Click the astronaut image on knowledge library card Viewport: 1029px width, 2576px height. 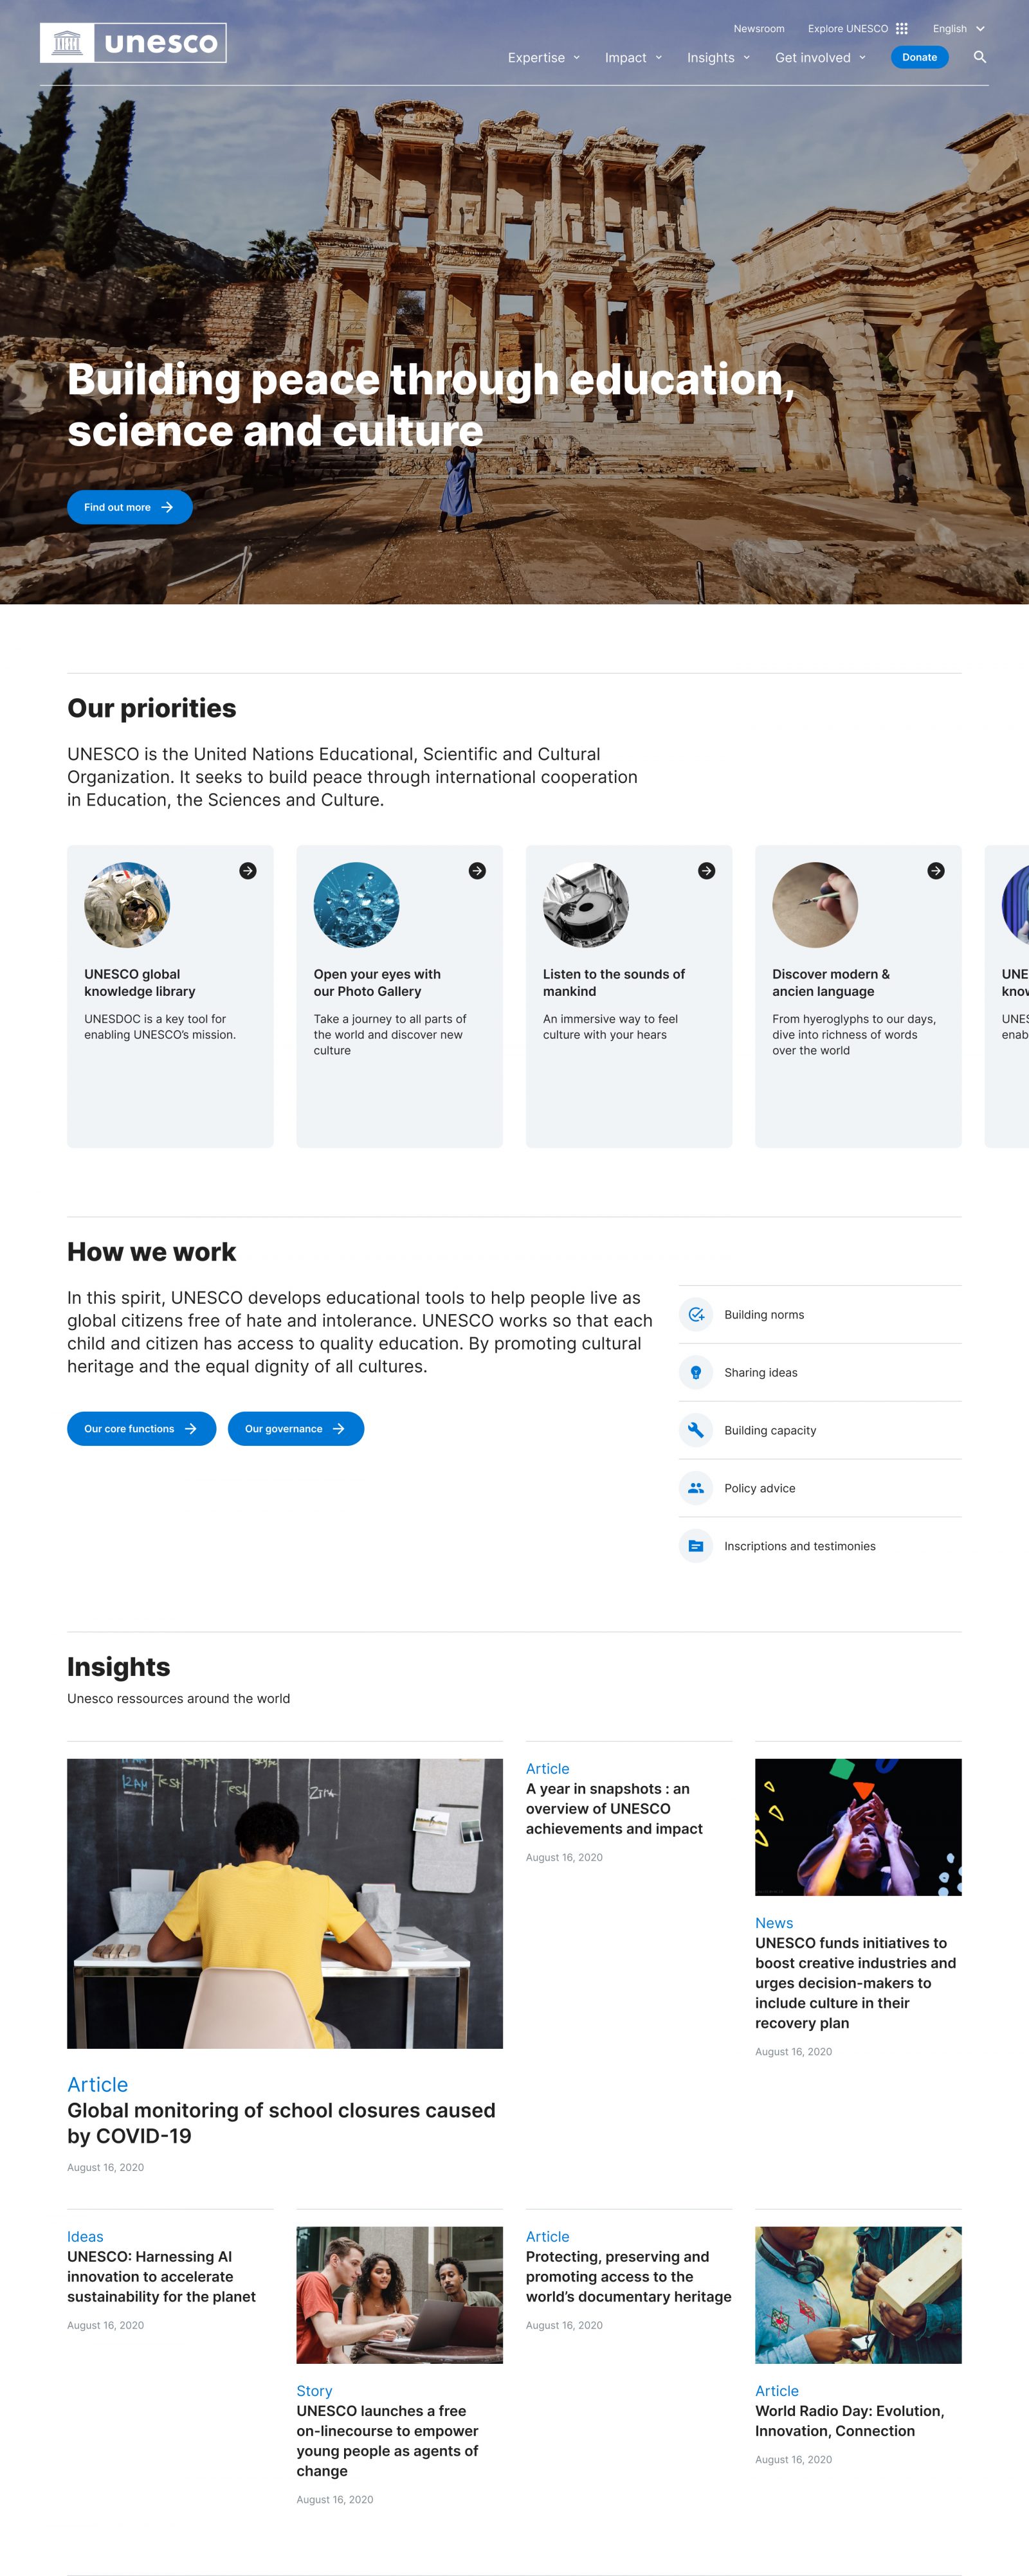pos(127,905)
